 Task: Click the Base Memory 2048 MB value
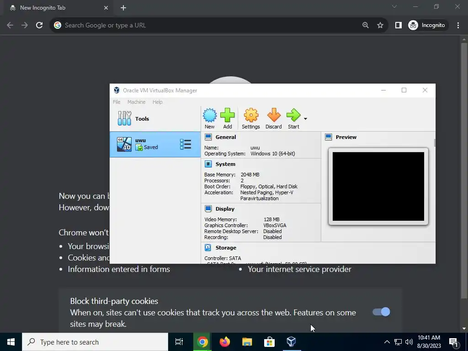(250, 175)
